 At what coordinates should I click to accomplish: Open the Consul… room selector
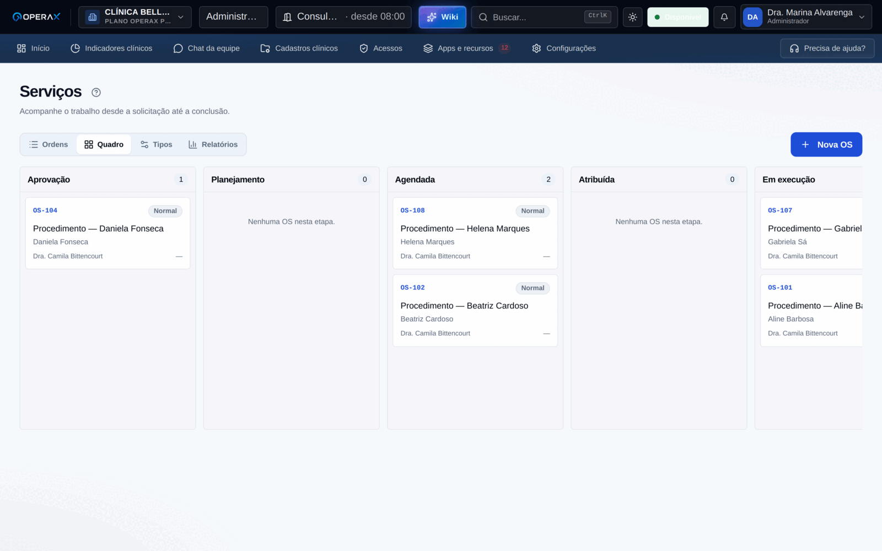click(343, 17)
